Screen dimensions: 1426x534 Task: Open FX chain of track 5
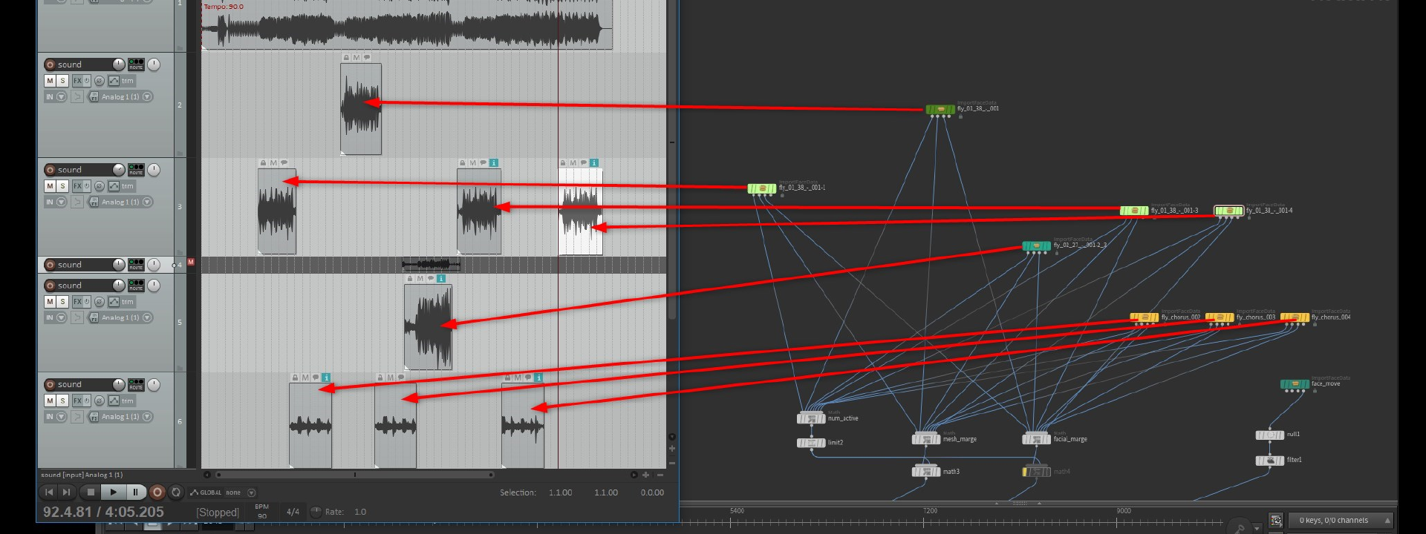click(77, 302)
